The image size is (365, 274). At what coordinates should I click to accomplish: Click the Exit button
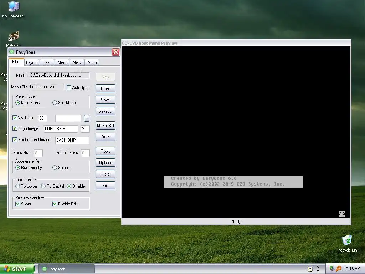coord(106,186)
